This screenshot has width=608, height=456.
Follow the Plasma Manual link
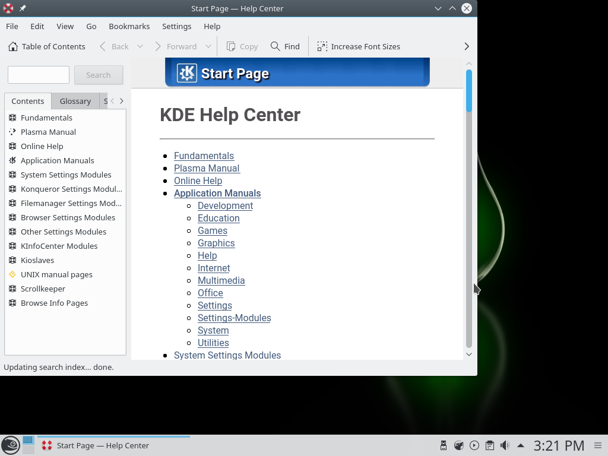tap(207, 168)
